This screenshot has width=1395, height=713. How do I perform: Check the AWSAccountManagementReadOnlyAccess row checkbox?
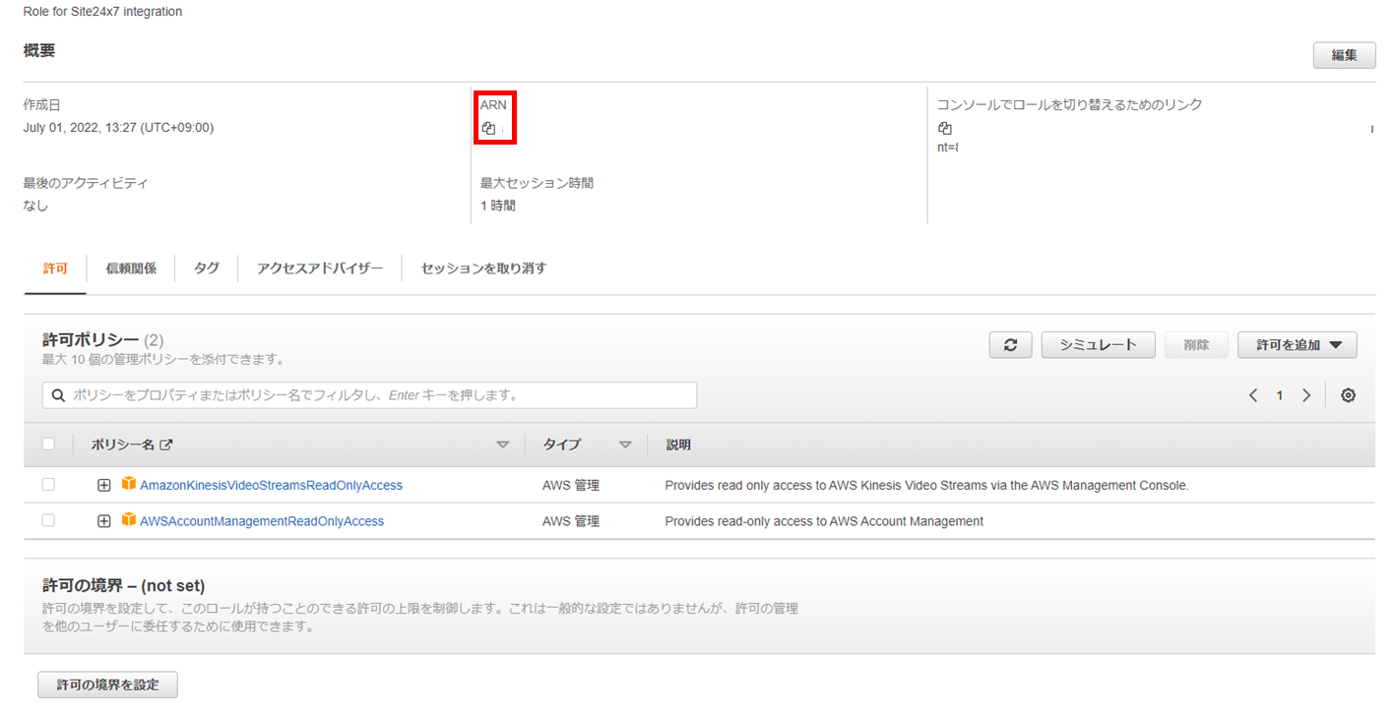(x=48, y=521)
